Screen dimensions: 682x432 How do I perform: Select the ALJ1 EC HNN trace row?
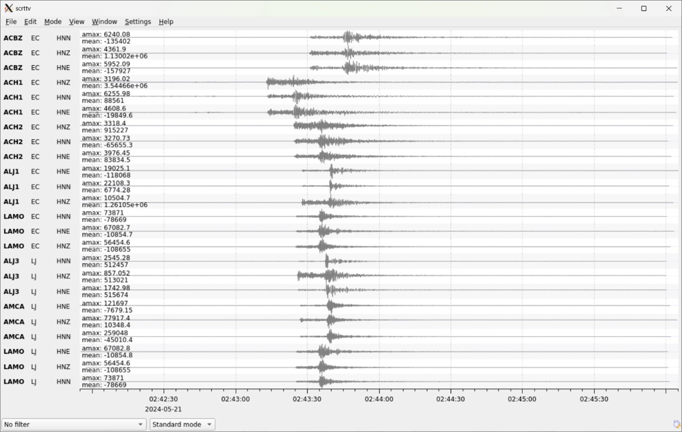point(340,187)
